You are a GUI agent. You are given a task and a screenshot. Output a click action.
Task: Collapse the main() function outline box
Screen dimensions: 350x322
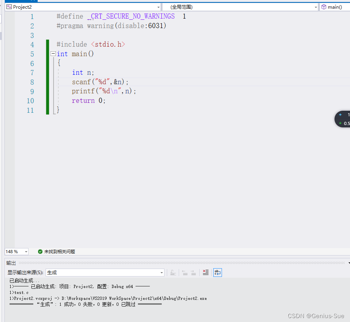[53, 54]
